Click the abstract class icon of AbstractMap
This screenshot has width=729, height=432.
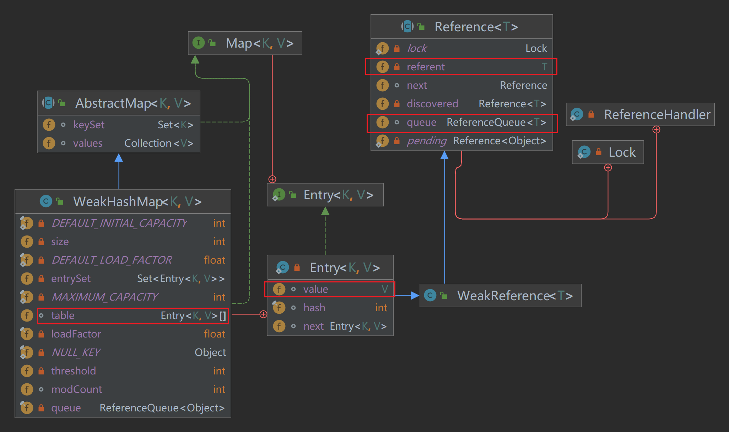tap(48, 103)
